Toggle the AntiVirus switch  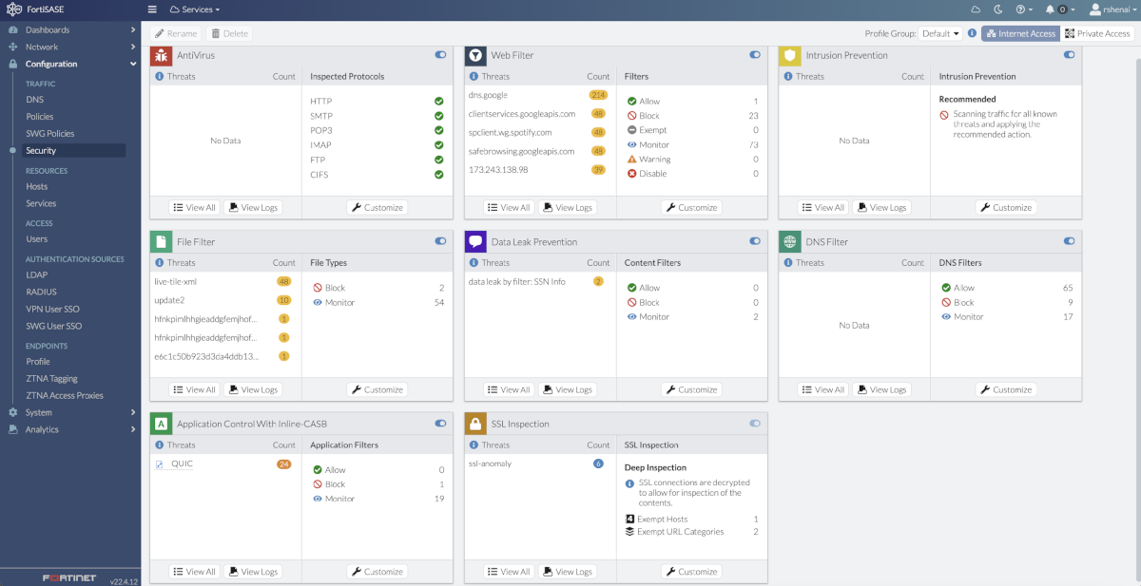click(x=440, y=55)
